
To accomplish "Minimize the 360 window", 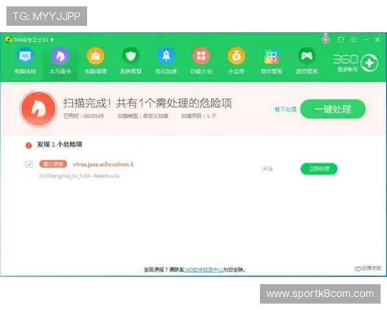I will tap(366, 39).
